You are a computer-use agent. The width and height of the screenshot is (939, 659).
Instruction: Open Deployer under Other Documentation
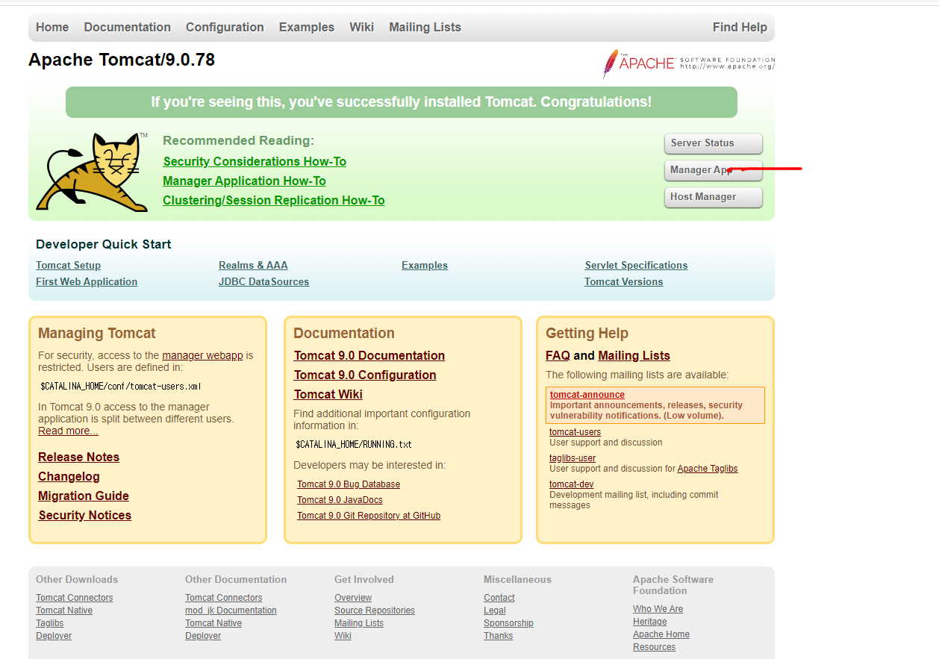click(x=203, y=636)
